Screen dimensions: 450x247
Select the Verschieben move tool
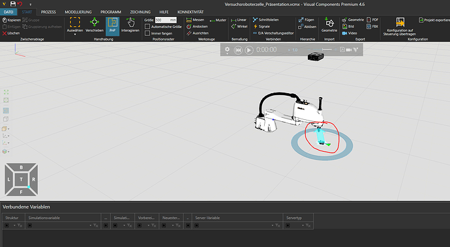95,25
